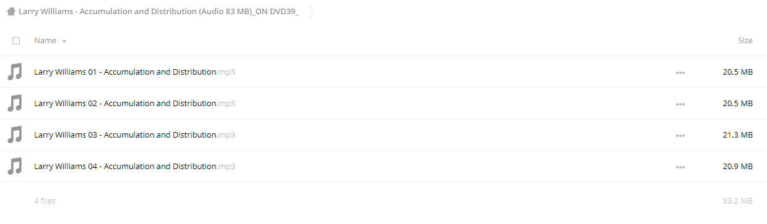Image resolution: width=767 pixels, height=224 pixels.
Task: Open Larry Williams 02 mp3 file
Action: [x=134, y=104]
